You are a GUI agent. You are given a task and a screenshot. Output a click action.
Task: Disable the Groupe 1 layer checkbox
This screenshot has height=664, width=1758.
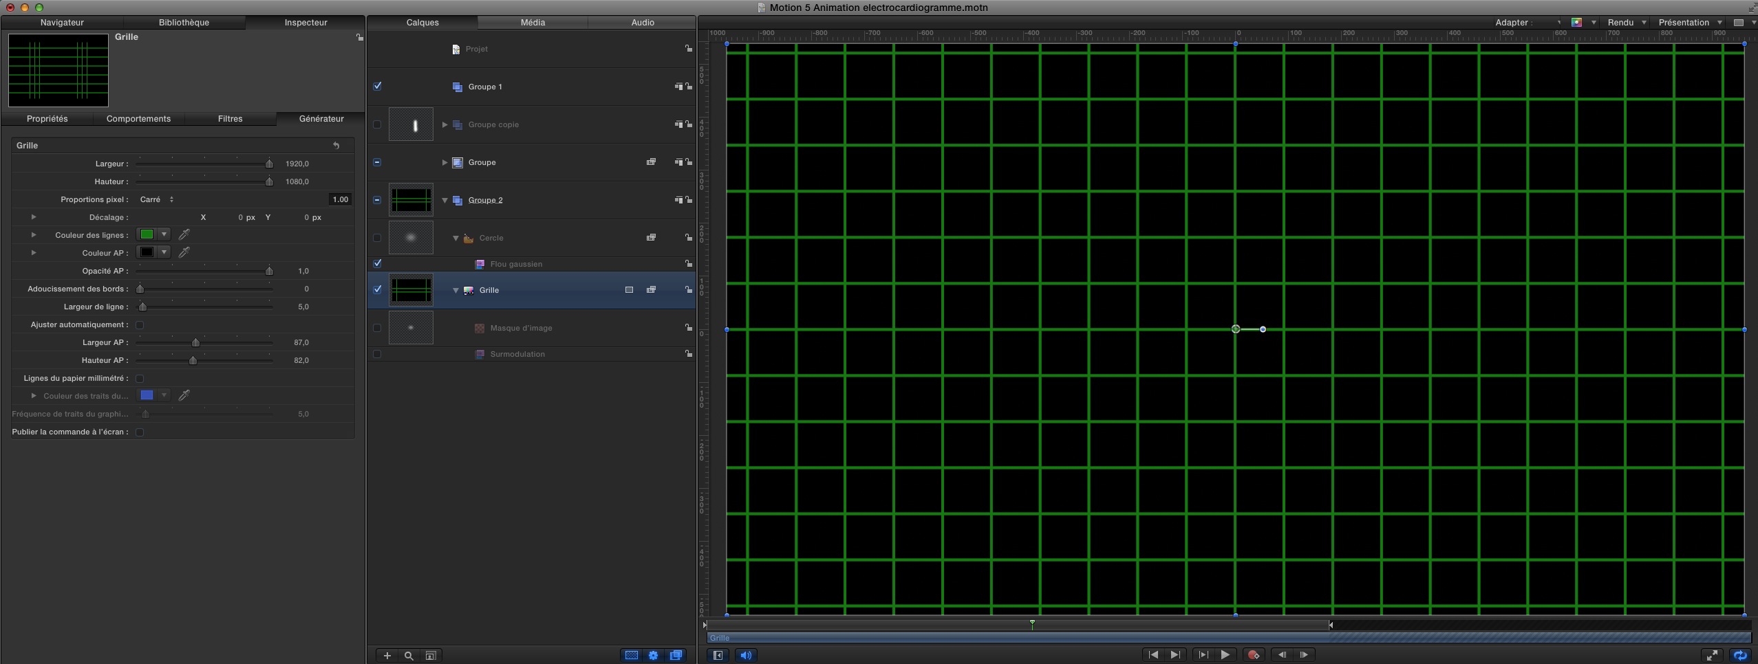[377, 87]
